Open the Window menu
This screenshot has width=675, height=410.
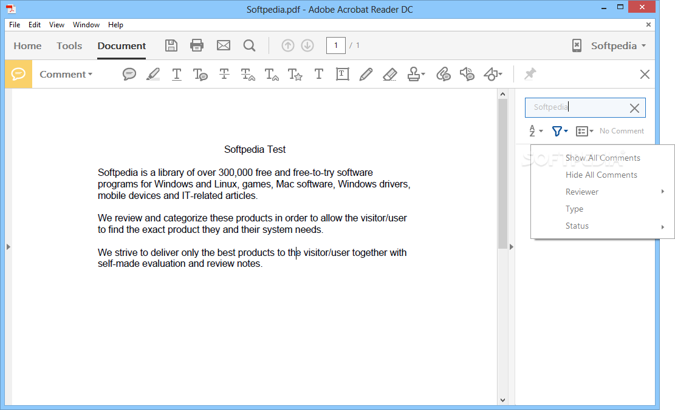pos(86,25)
